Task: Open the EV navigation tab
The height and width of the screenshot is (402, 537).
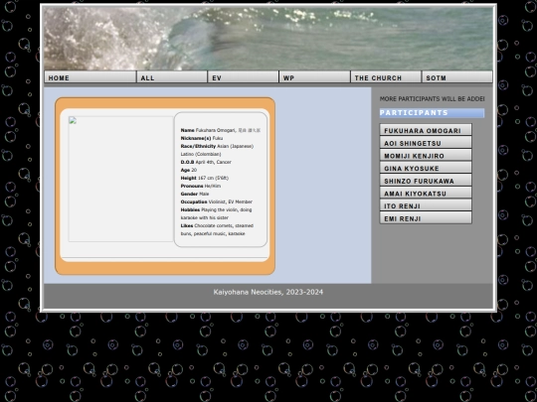Action: click(x=244, y=77)
